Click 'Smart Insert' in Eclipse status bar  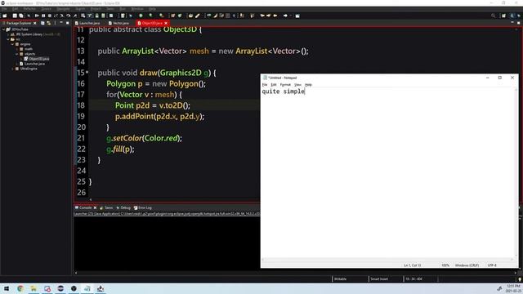[379, 279]
